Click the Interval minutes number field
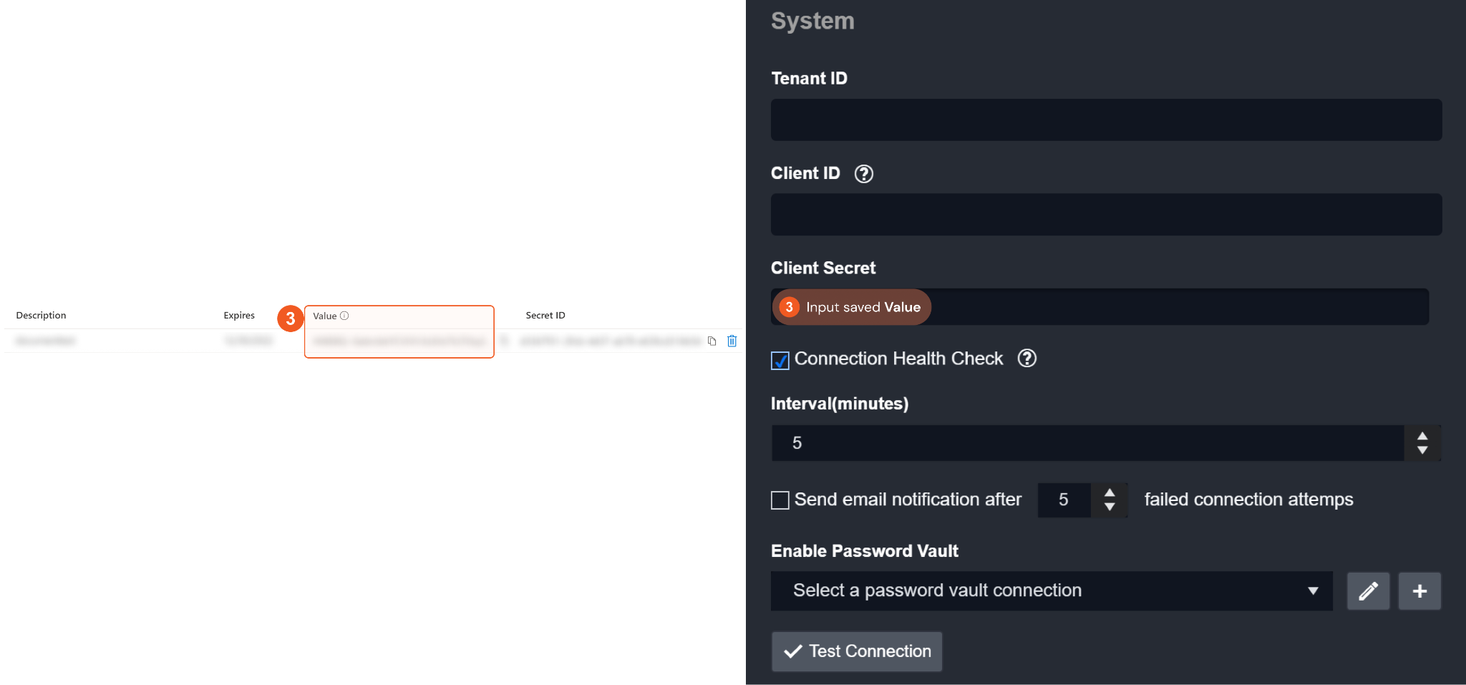 (1088, 443)
